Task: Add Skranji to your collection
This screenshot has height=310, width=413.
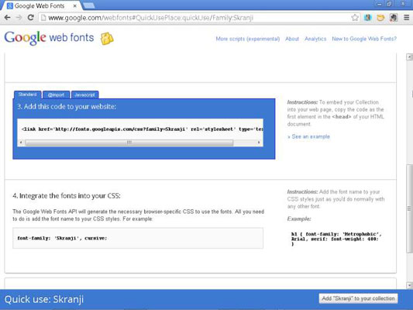Action: pos(358,298)
